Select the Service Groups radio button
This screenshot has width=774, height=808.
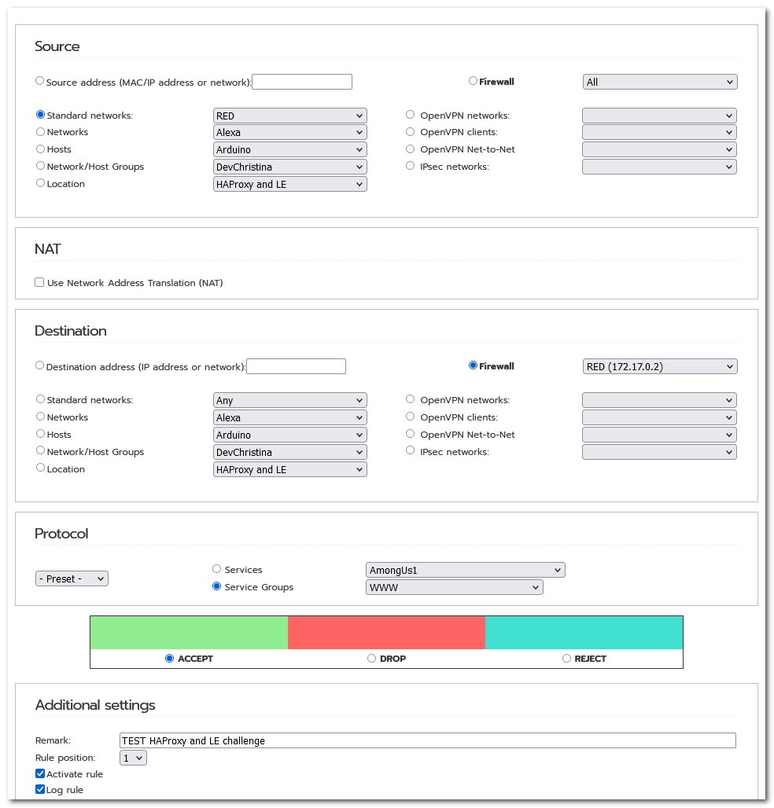pyautogui.click(x=216, y=586)
